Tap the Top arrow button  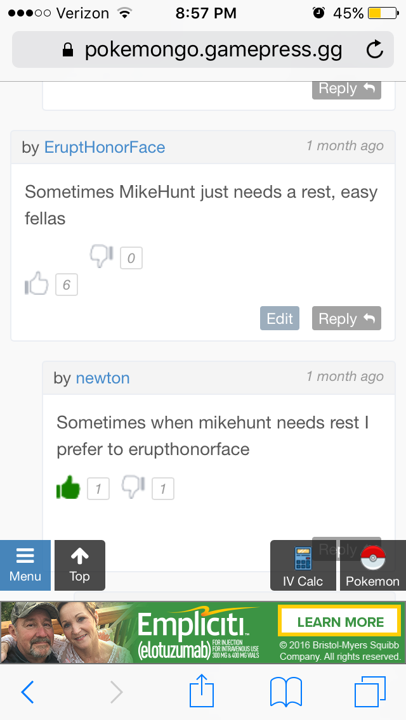(x=79, y=565)
